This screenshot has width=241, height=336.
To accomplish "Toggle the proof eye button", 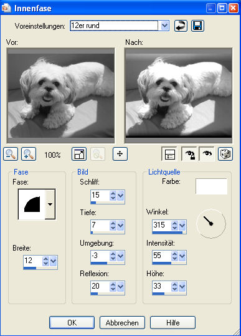I will pos(207,154).
